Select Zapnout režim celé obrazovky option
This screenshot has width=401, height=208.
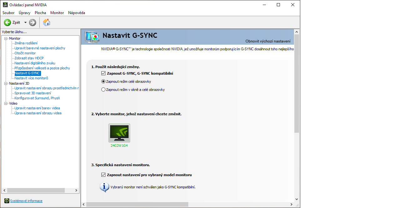(x=104, y=82)
